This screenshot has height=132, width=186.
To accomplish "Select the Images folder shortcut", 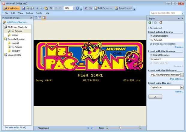I will click(15, 35).
